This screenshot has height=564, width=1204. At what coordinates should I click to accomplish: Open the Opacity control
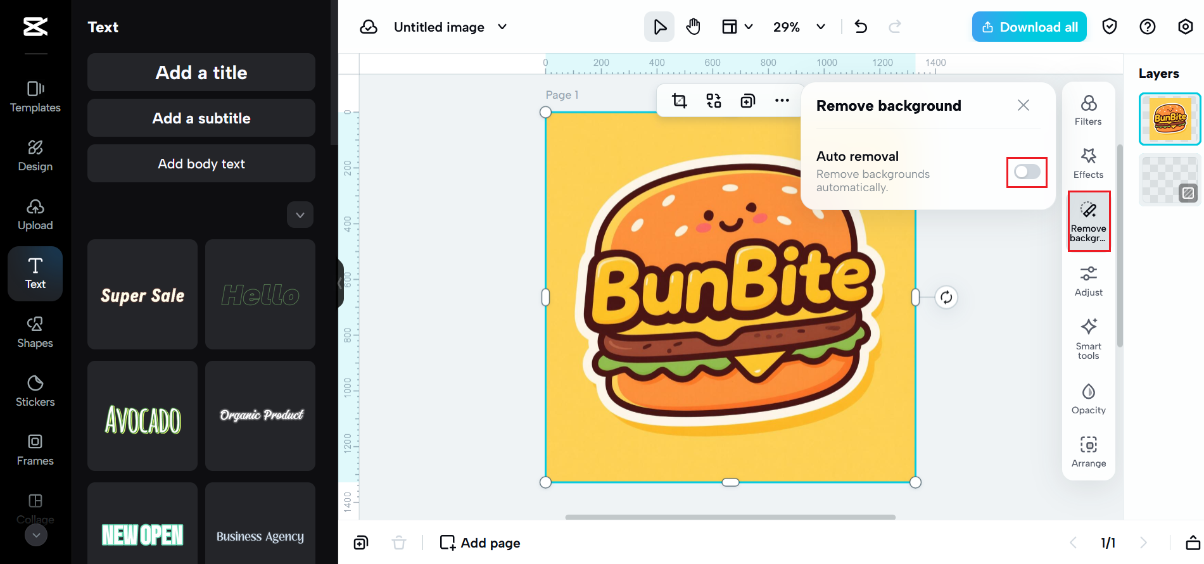[1088, 399]
